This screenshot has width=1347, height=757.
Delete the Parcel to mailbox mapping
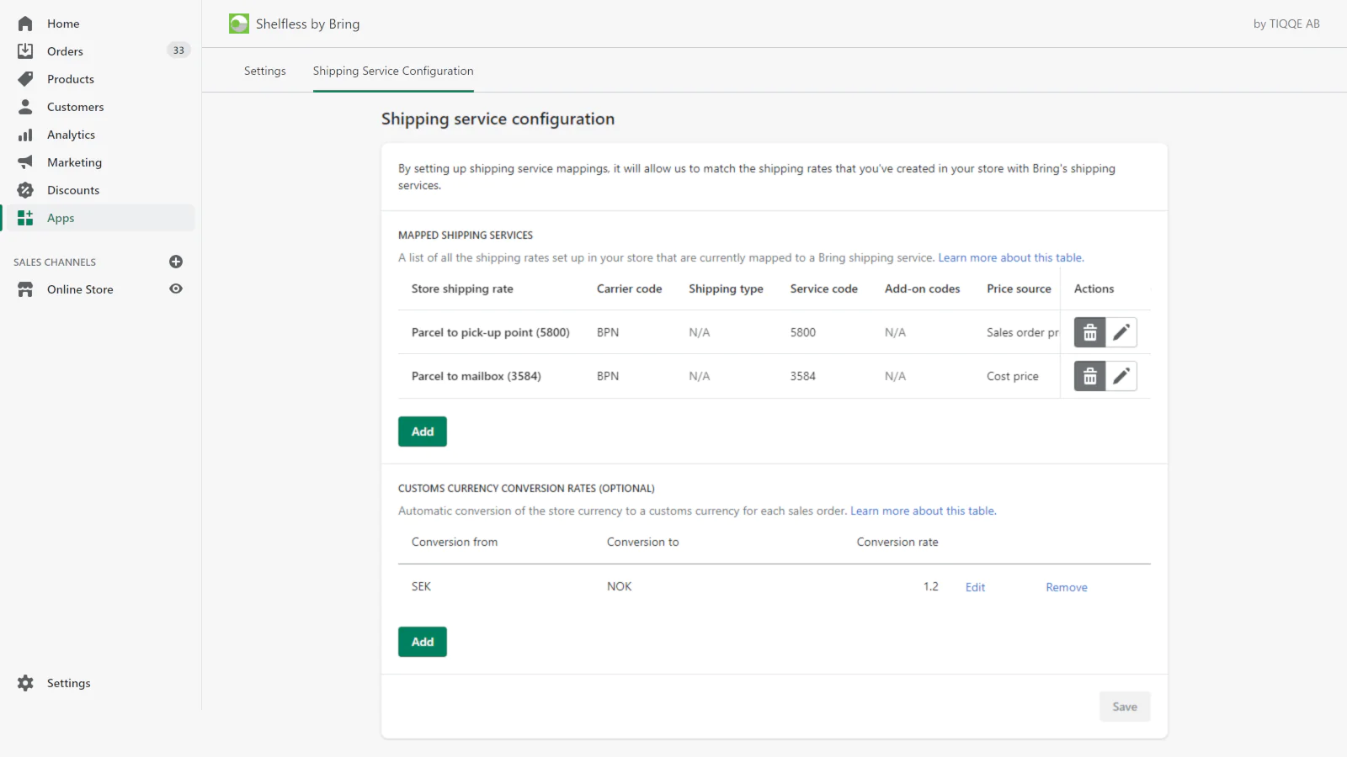point(1089,376)
